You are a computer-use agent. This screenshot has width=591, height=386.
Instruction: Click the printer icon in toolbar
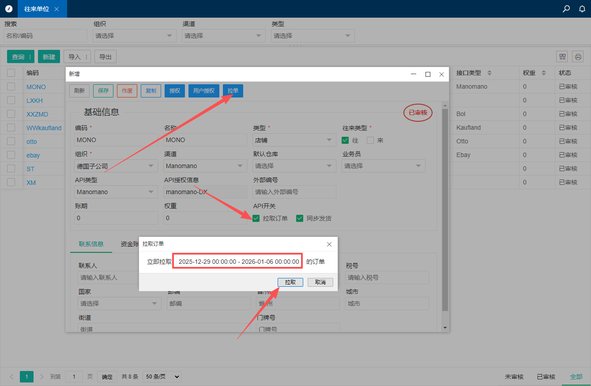(578, 56)
